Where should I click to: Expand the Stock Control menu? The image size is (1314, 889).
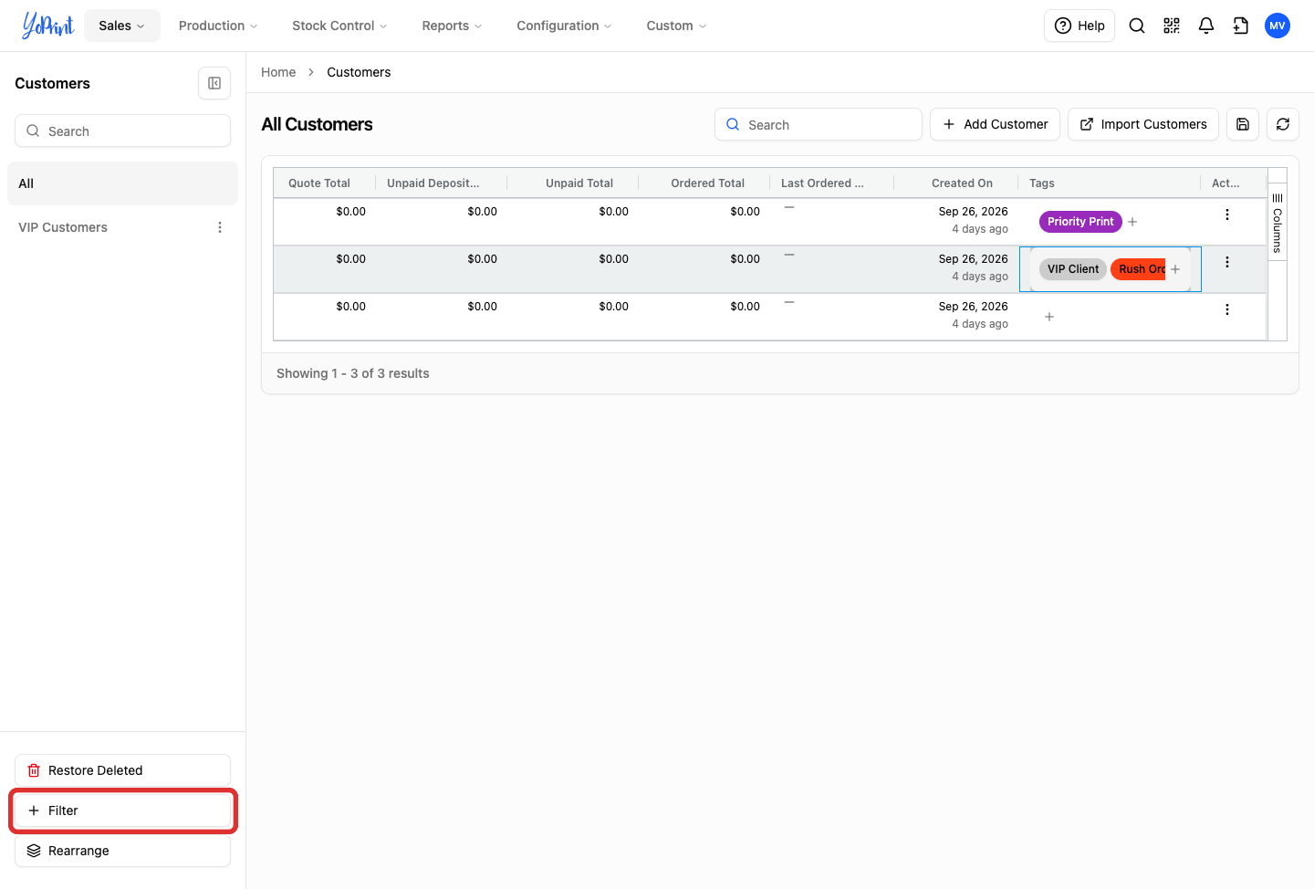(339, 26)
